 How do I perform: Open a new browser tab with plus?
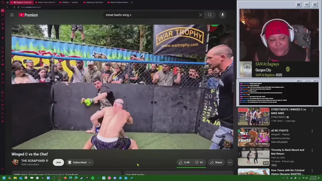click(132, 2)
